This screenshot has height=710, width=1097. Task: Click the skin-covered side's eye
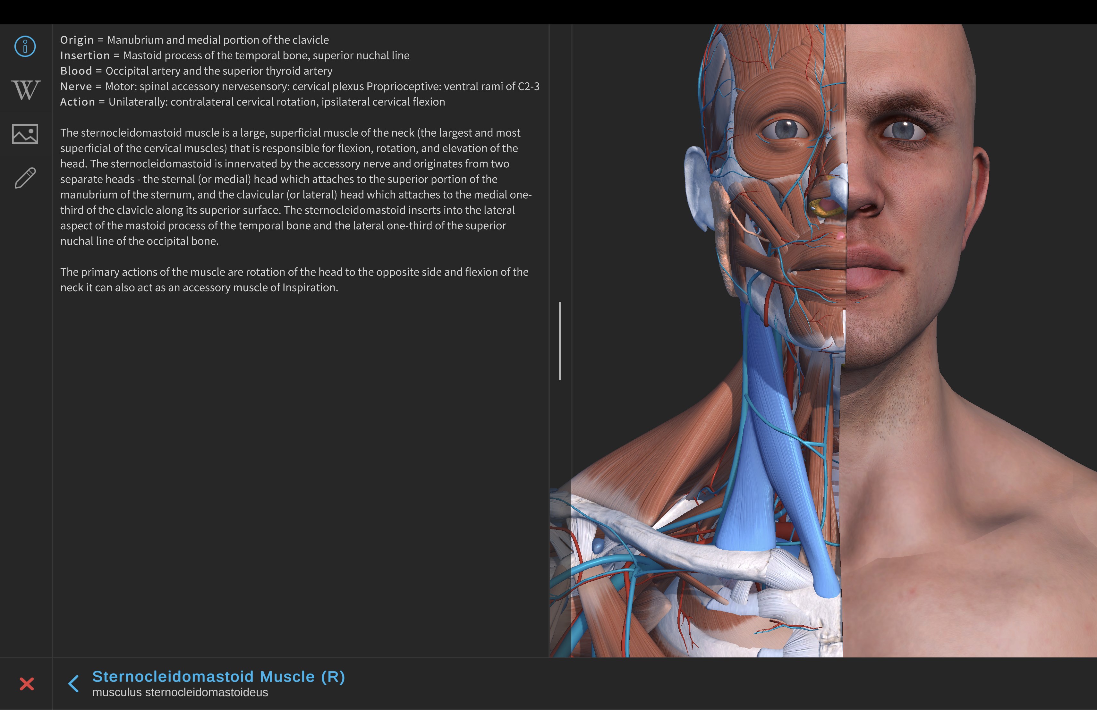903,131
